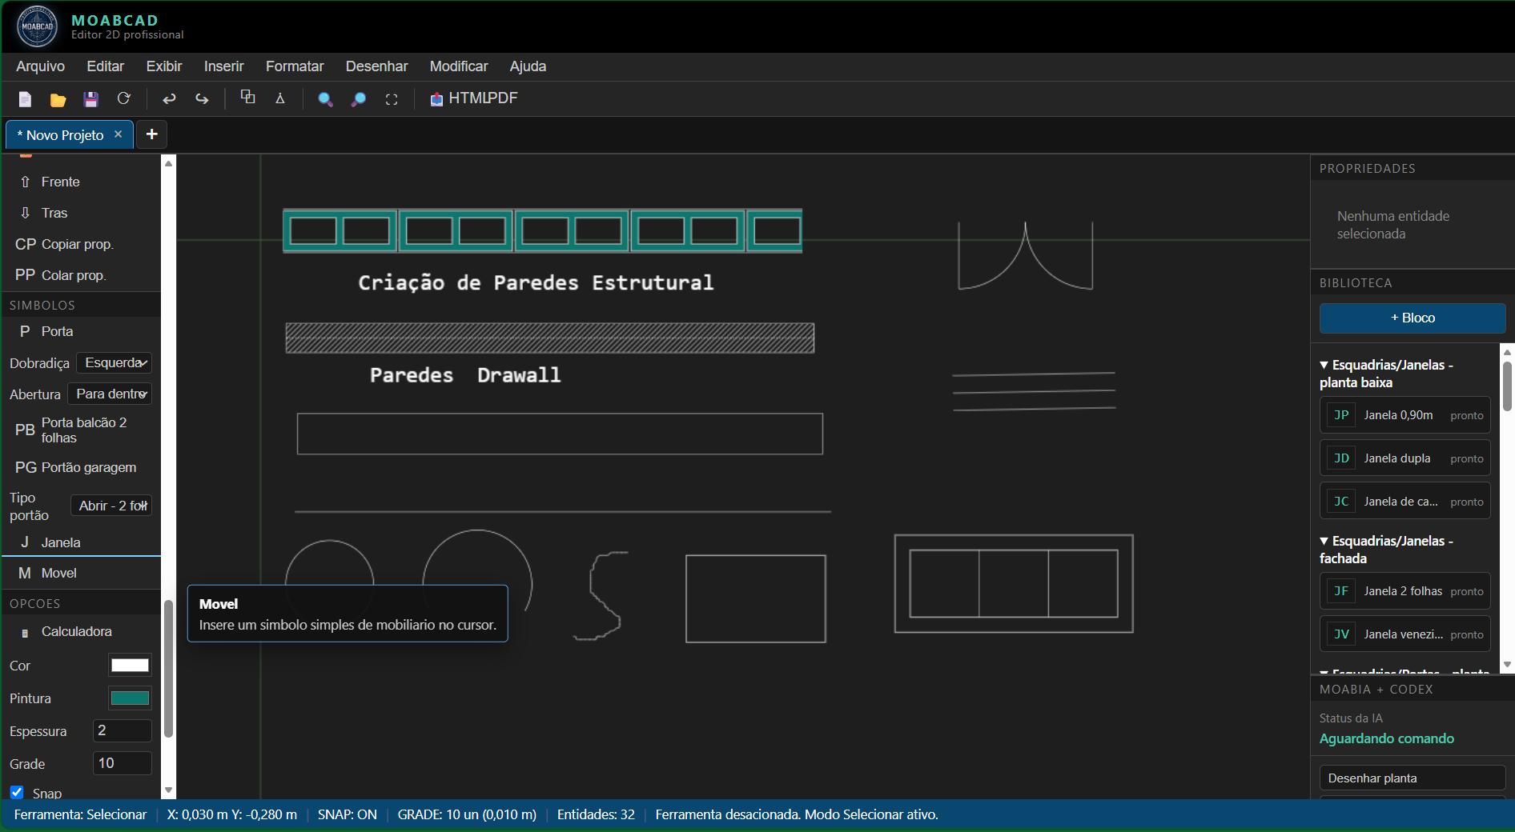Export via the HTMLPDF button
Screen dimensions: 1515x832
(x=474, y=98)
